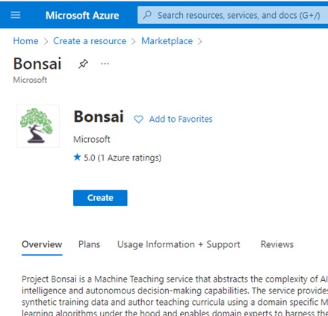Switch to the Plans tab
This screenshot has height=316, width=328.
[89, 244]
